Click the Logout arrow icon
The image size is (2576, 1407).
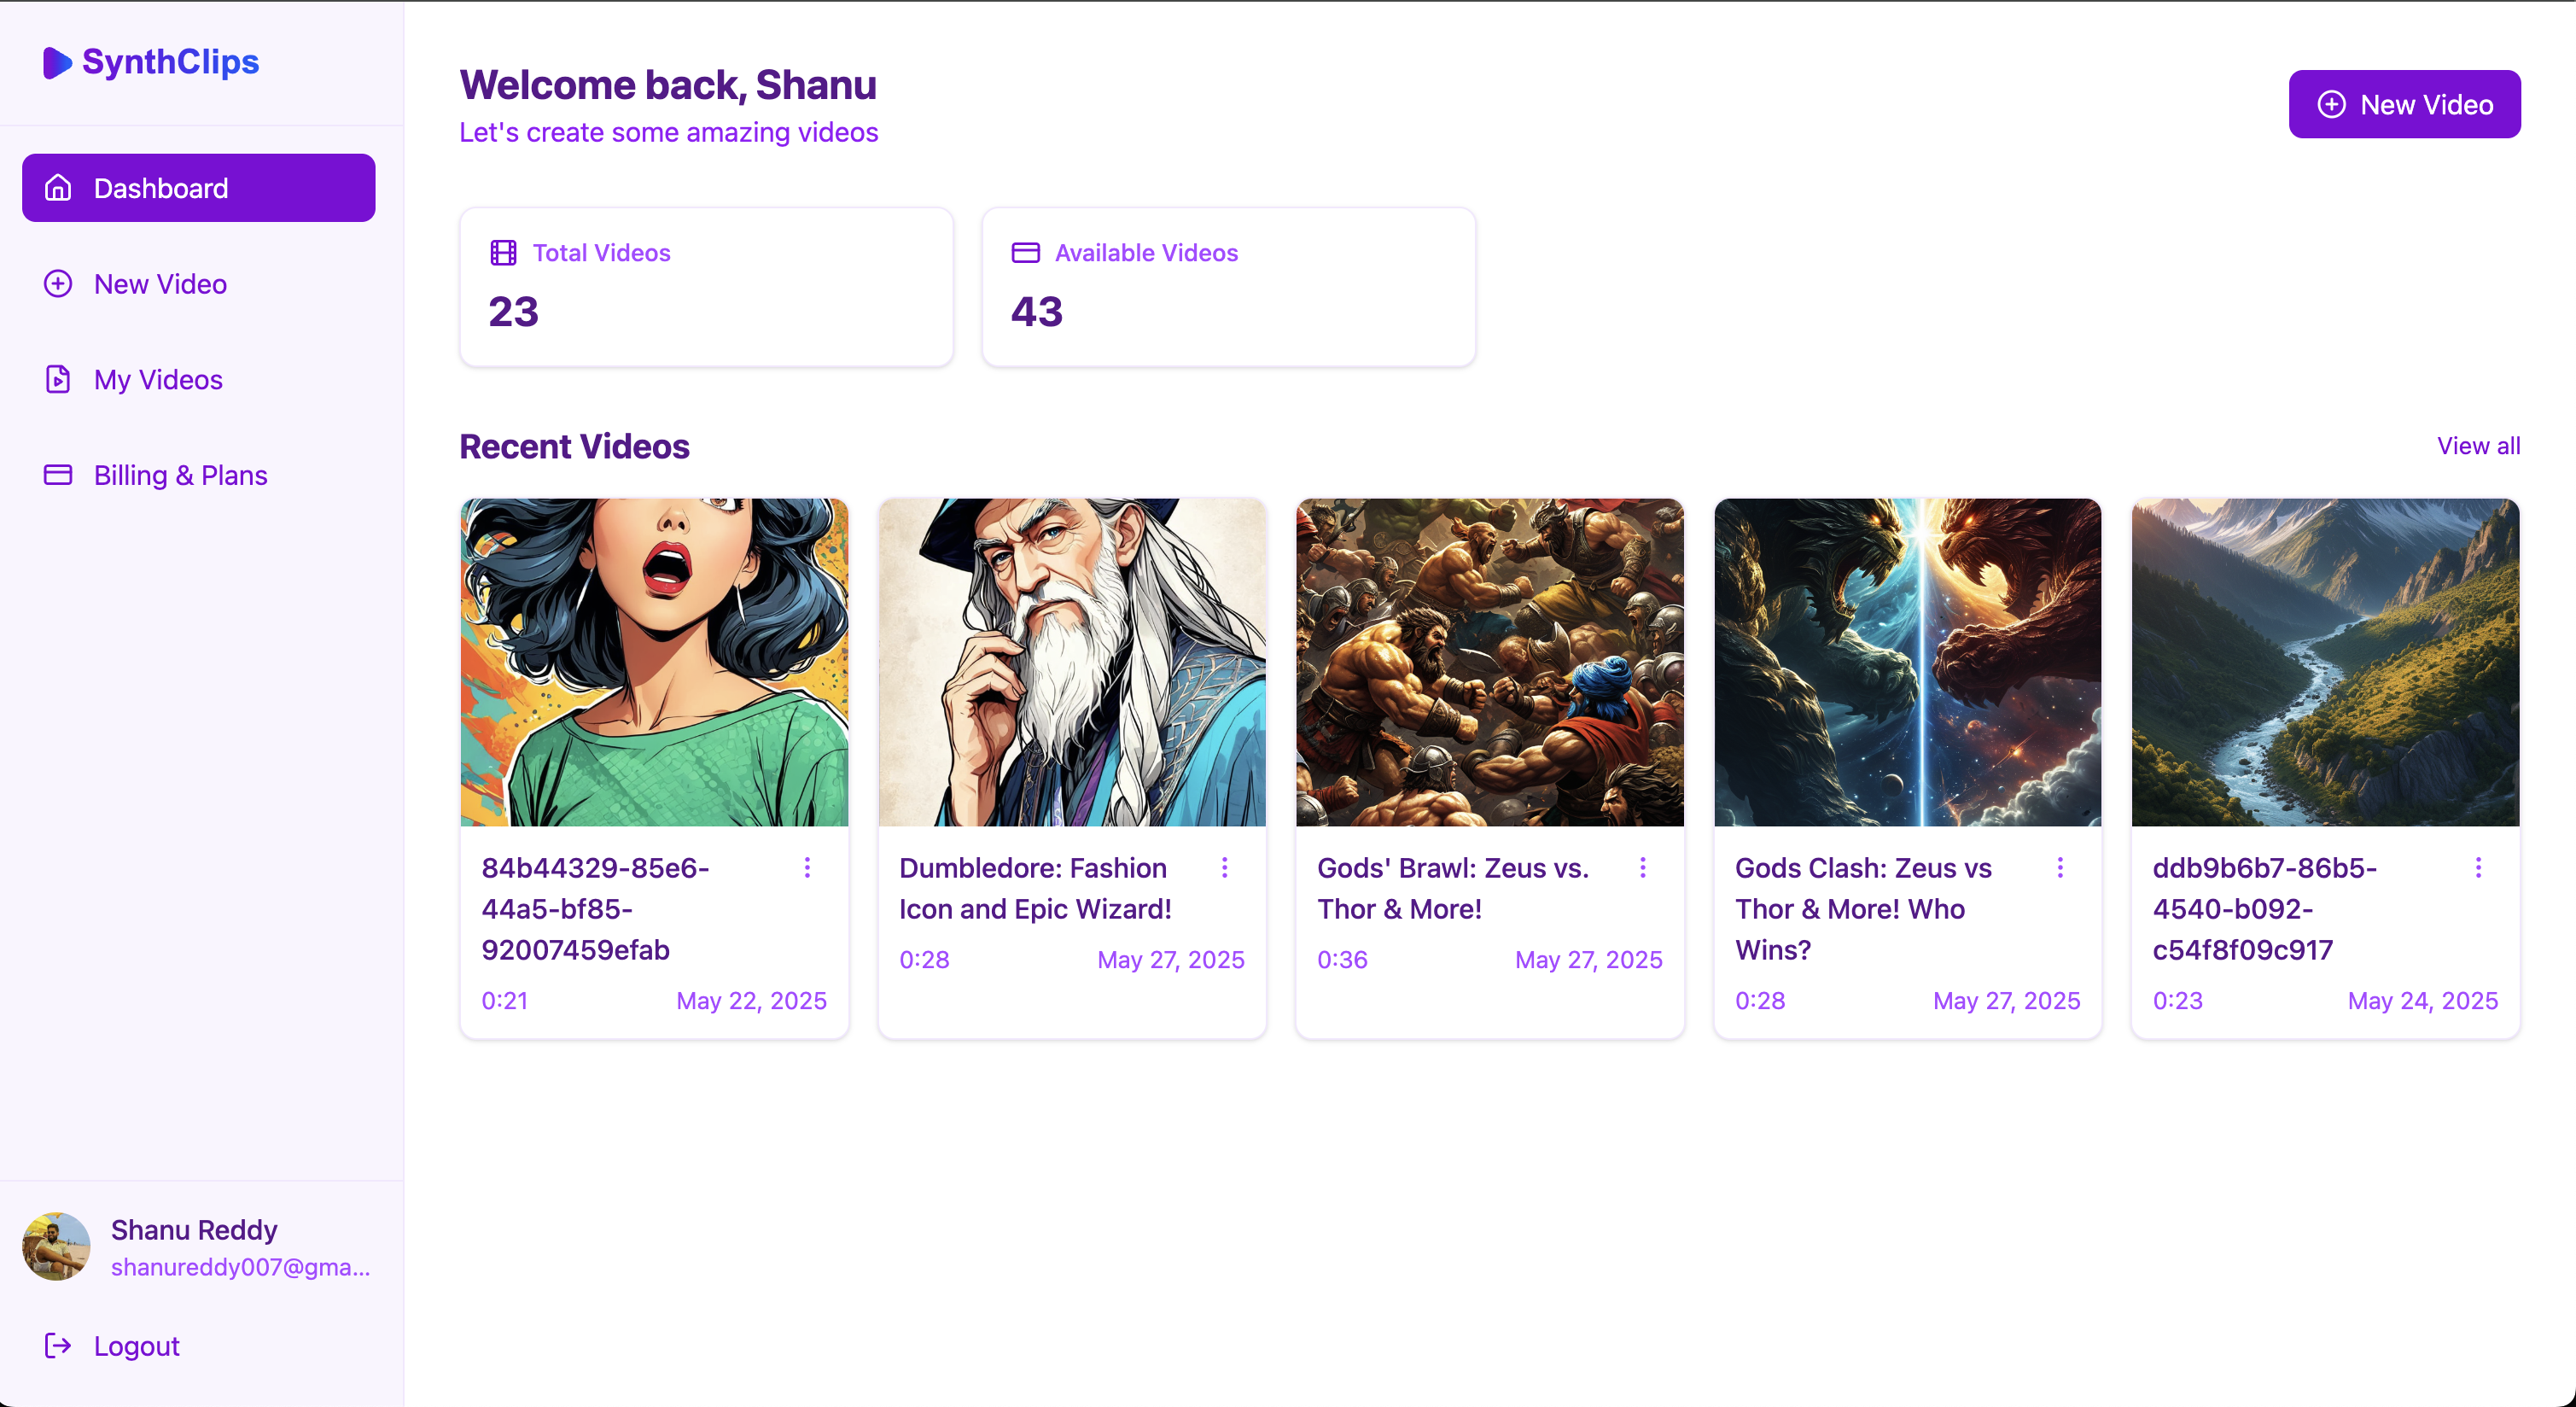point(58,1346)
